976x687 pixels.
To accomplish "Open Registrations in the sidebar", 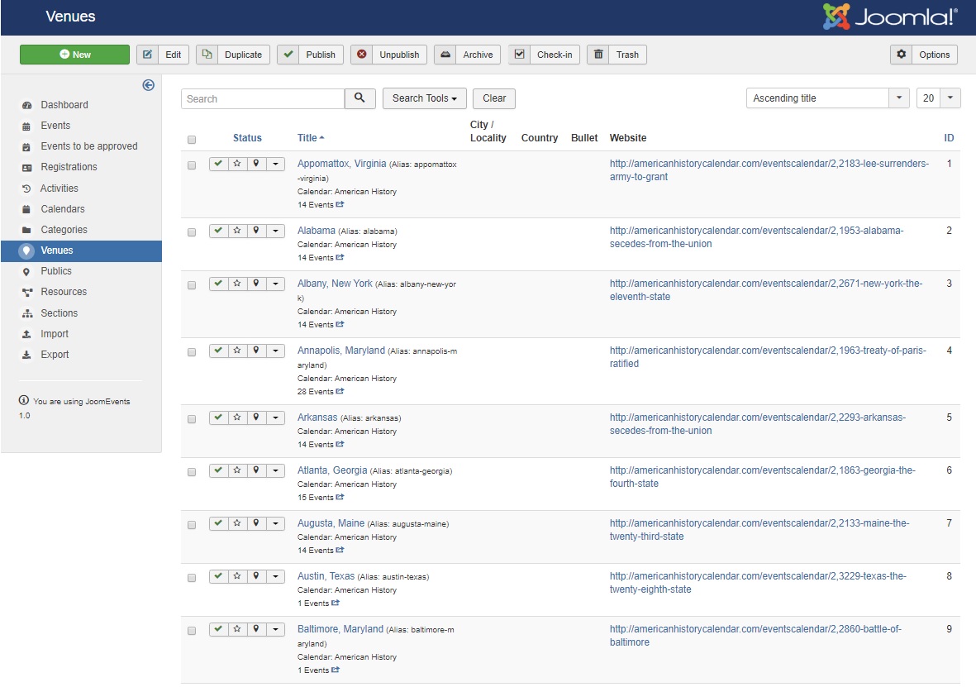I will pos(69,167).
